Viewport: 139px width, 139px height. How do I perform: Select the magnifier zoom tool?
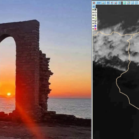coord(132,3)
